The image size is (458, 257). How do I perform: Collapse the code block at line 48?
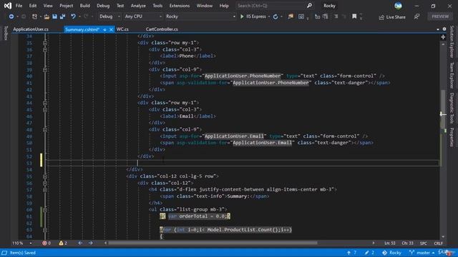(x=44, y=130)
